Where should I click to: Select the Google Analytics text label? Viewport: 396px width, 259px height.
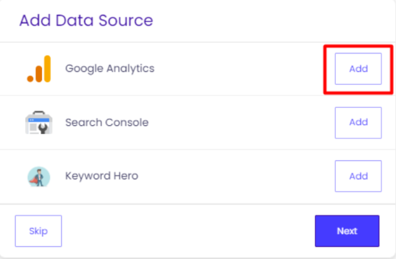point(109,68)
